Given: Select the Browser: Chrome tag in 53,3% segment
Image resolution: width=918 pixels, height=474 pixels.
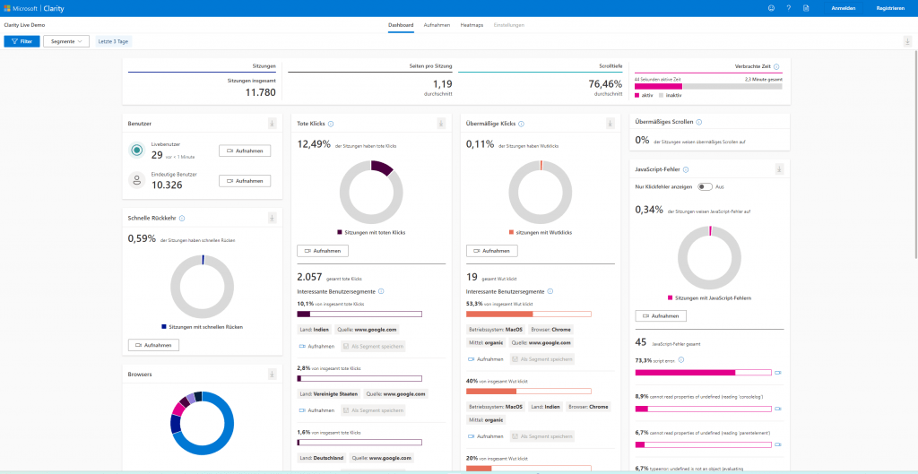Looking at the screenshot, I should point(552,329).
